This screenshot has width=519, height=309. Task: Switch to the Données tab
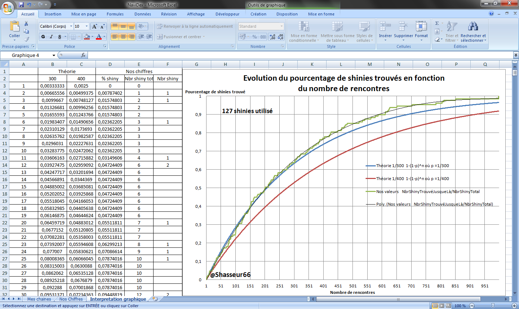coord(143,14)
